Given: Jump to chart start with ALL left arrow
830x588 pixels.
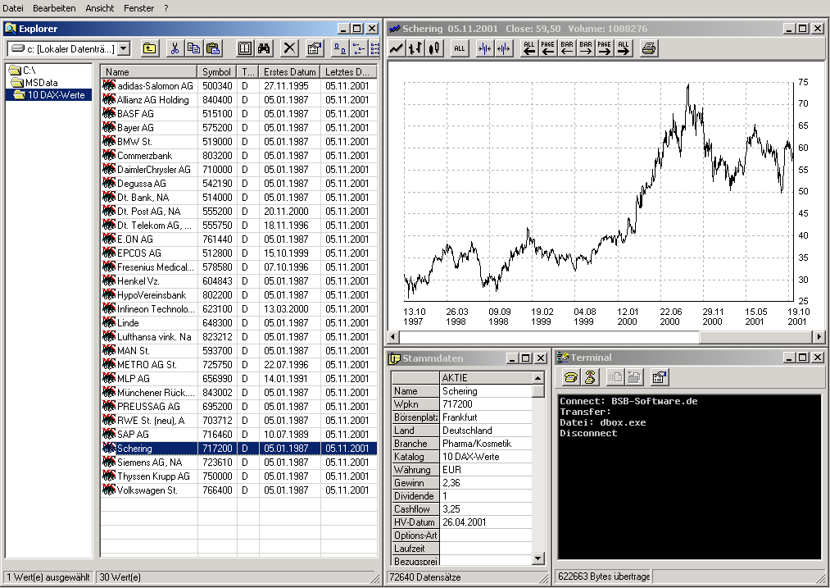Looking at the screenshot, I should pyautogui.click(x=528, y=48).
